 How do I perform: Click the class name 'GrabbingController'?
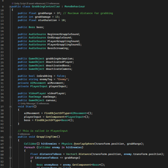click(x=46, y=7)
